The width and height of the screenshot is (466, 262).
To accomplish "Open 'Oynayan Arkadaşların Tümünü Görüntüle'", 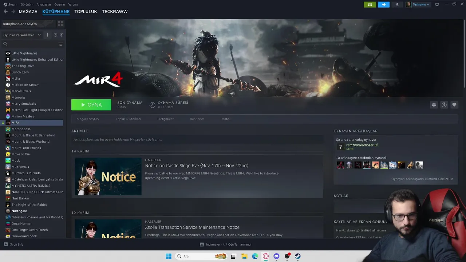I will click(422, 179).
